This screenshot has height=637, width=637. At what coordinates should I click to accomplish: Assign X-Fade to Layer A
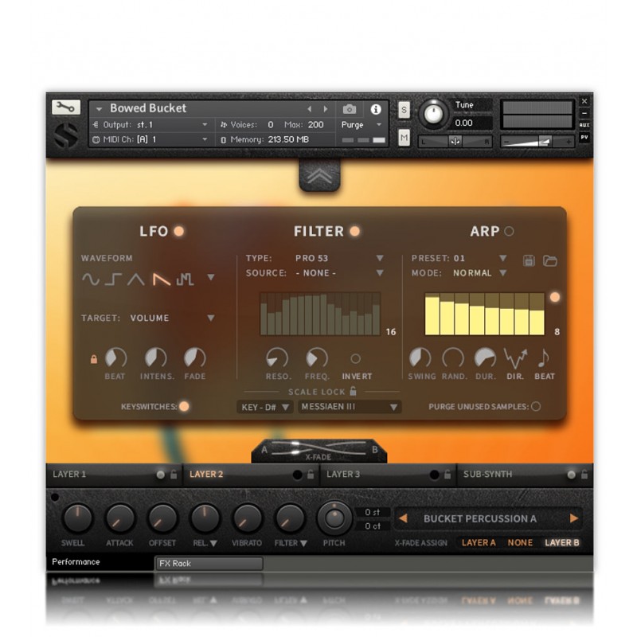pyautogui.click(x=479, y=543)
